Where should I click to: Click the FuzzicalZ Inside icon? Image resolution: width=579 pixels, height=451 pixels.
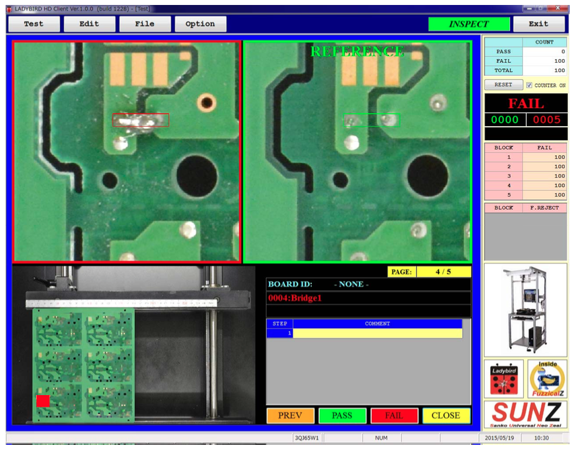click(x=547, y=380)
